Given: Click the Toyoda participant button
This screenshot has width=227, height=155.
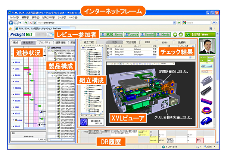Looking at the screenshot, I should click(x=131, y=35).
